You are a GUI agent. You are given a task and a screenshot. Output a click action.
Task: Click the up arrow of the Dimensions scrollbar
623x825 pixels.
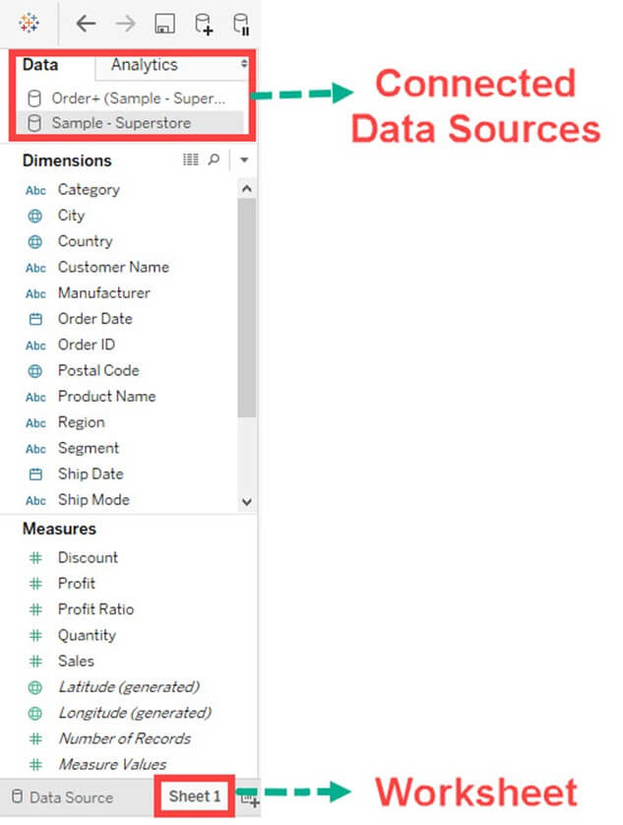click(x=246, y=189)
